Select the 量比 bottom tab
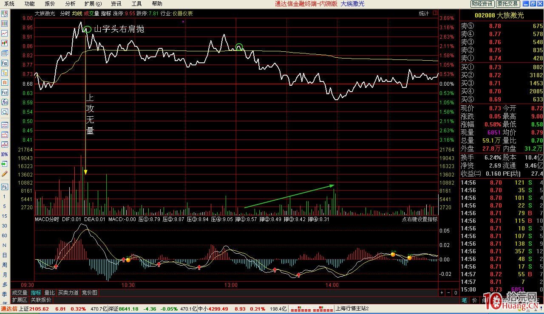 tap(50, 293)
